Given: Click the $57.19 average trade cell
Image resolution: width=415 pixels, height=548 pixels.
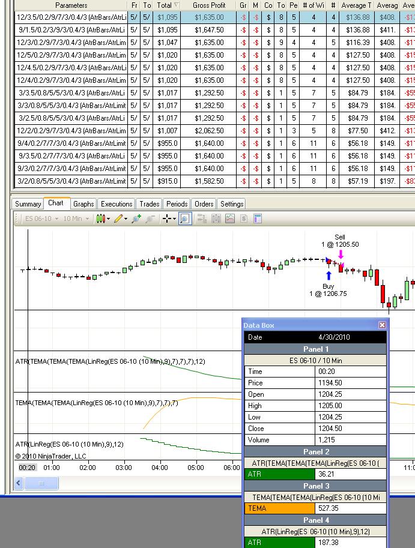Looking at the screenshot, I should tap(357, 181).
